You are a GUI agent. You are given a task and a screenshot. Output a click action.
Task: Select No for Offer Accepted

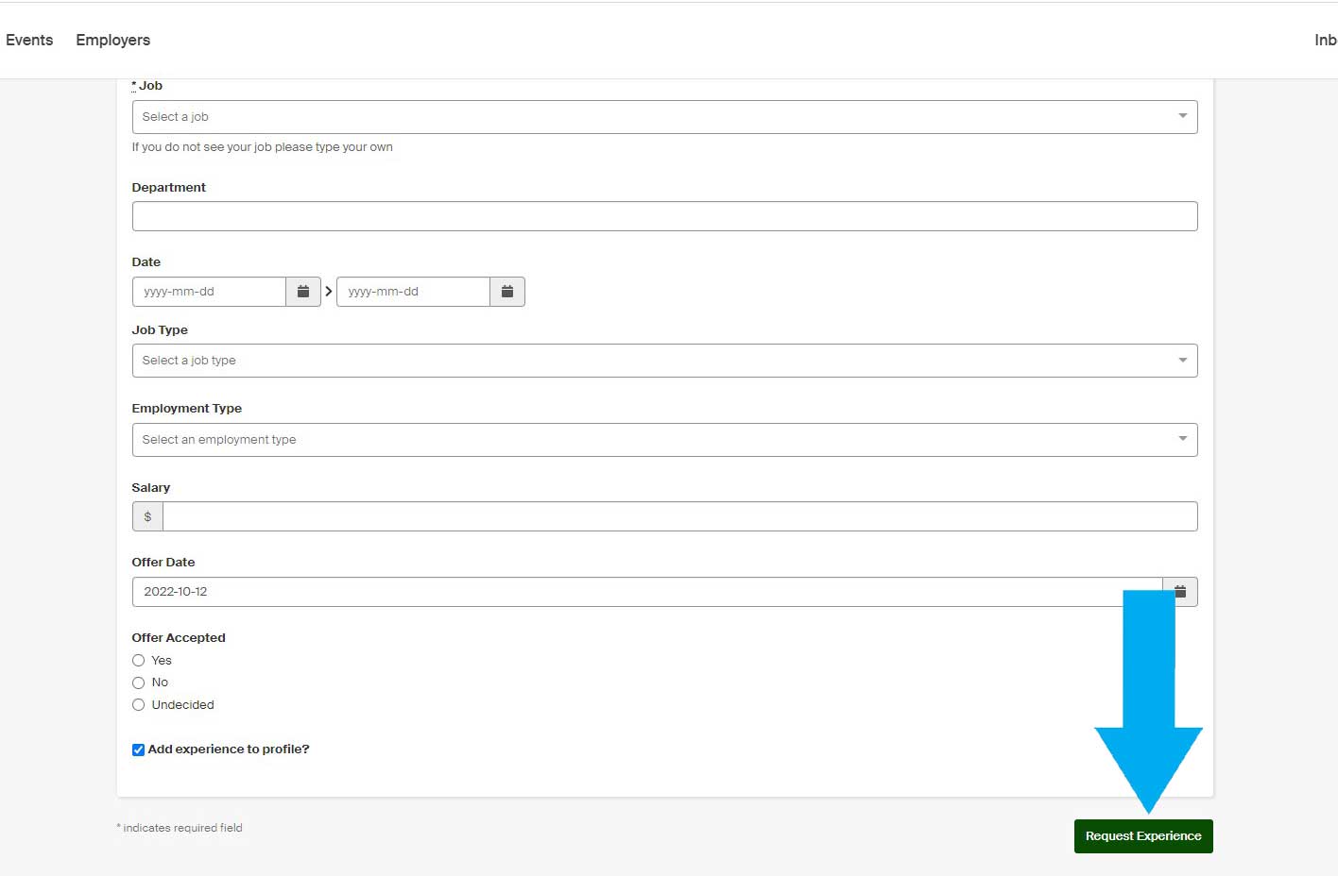[x=138, y=682]
